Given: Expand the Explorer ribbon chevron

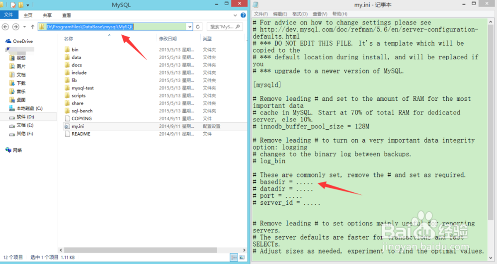Looking at the screenshot, I should pos(235,15).
